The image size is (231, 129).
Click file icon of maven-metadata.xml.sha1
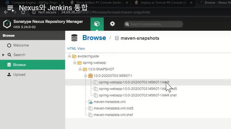click(91, 115)
